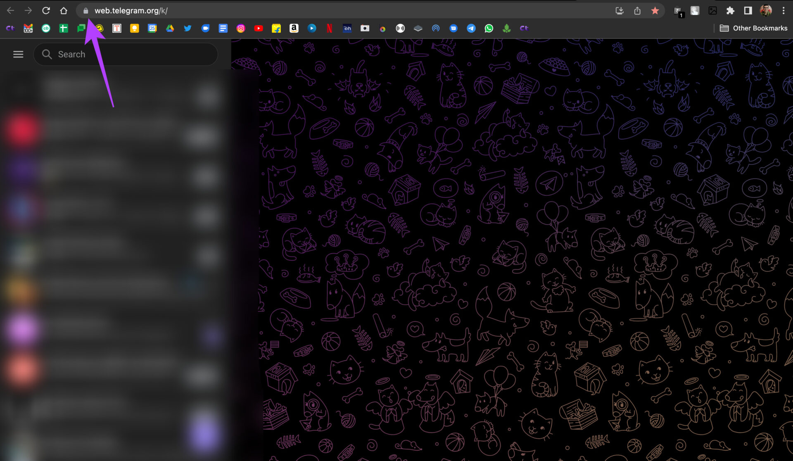Open the YouTube bookmark

pyautogui.click(x=259, y=28)
